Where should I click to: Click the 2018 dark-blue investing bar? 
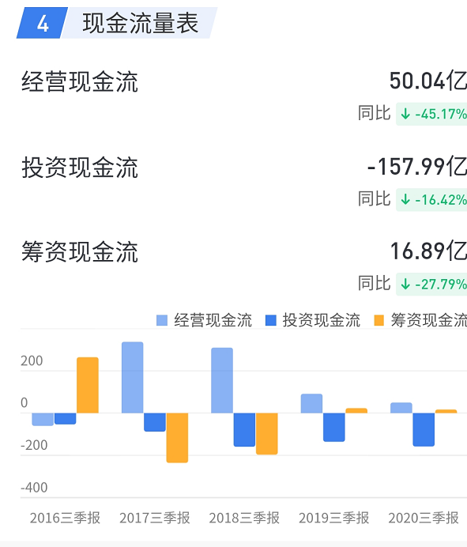[244, 430]
